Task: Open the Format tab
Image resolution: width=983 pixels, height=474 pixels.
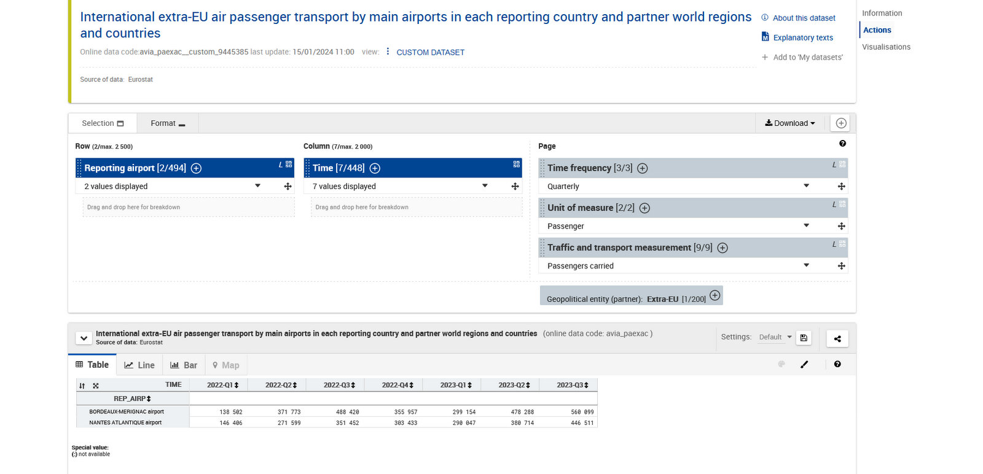Action: [168, 123]
